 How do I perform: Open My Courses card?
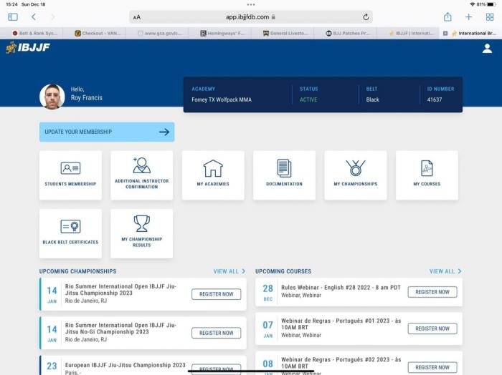pyautogui.click(x=427, y=175)
